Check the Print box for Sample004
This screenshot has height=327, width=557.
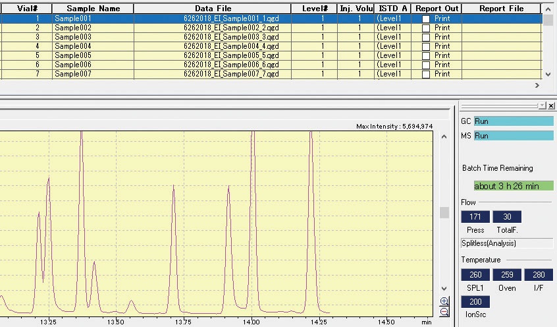click(x=426, y=47)
